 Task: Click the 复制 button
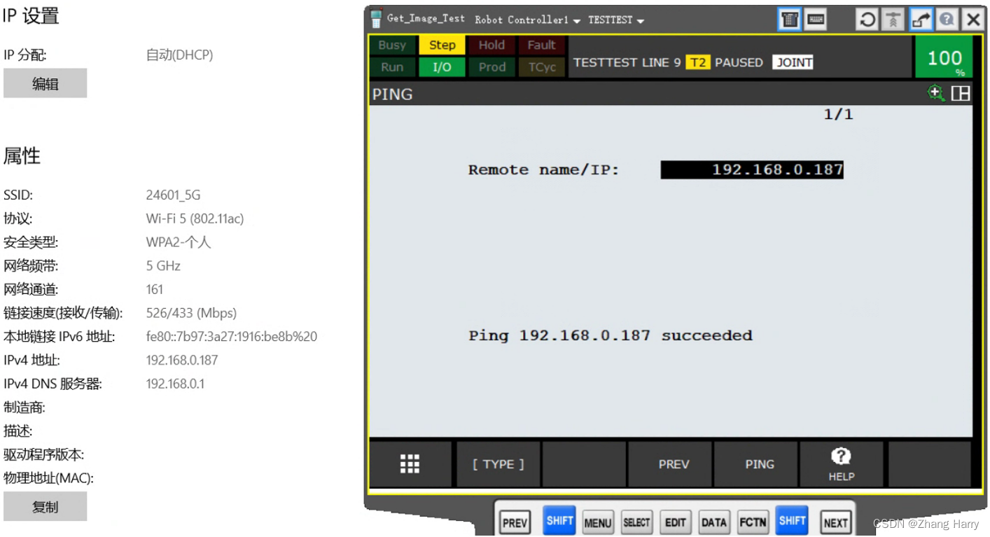tap(46, 507)
